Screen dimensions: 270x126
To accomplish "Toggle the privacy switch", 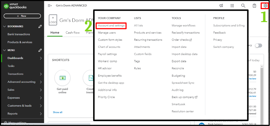I will click(259, 45).
